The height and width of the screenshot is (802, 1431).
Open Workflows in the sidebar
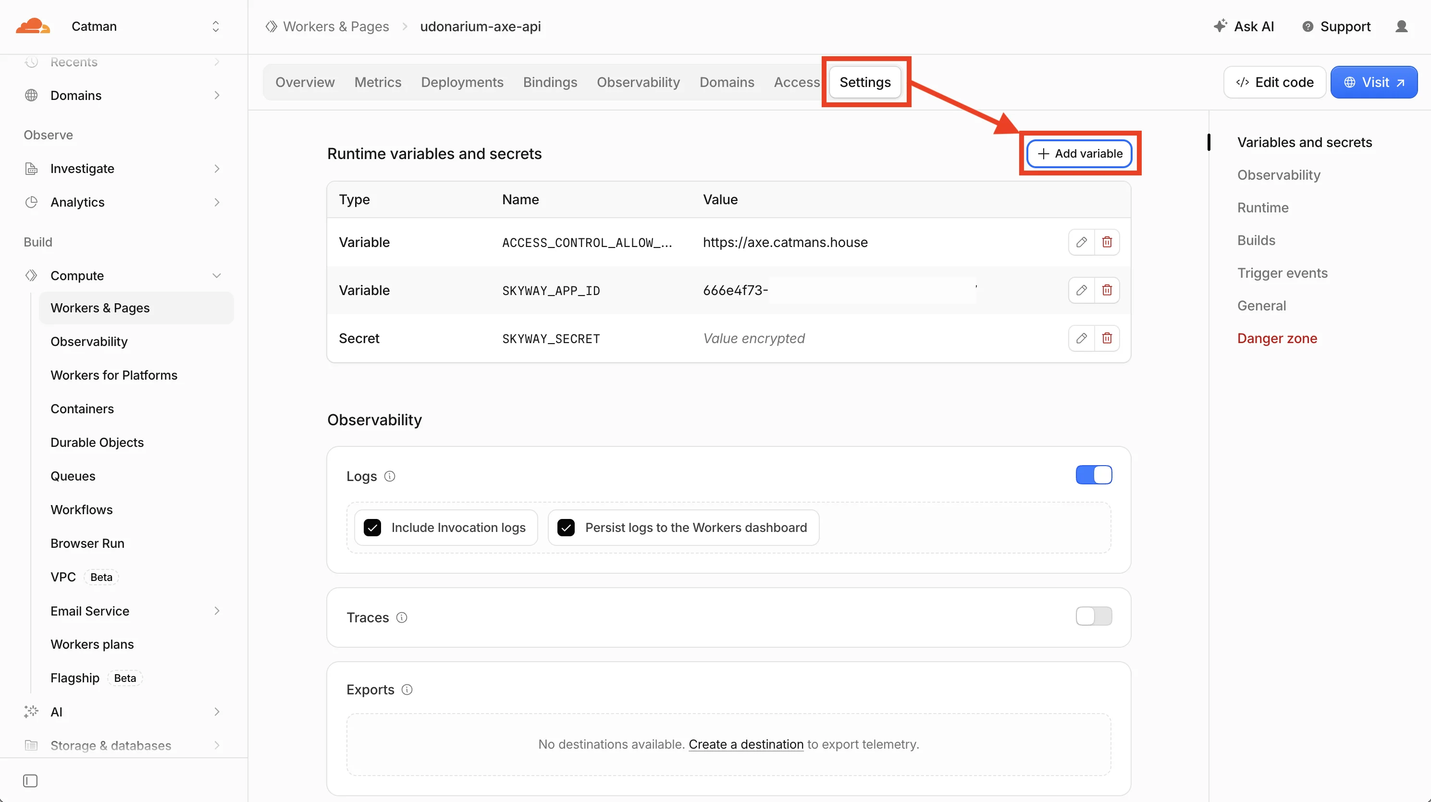[82, 509]
